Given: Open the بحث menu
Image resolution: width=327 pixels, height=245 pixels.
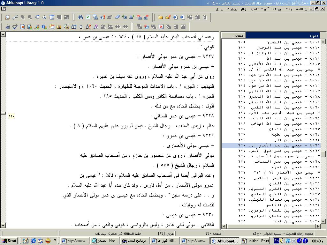Looking at the screenshot, I should coord(289,9).
